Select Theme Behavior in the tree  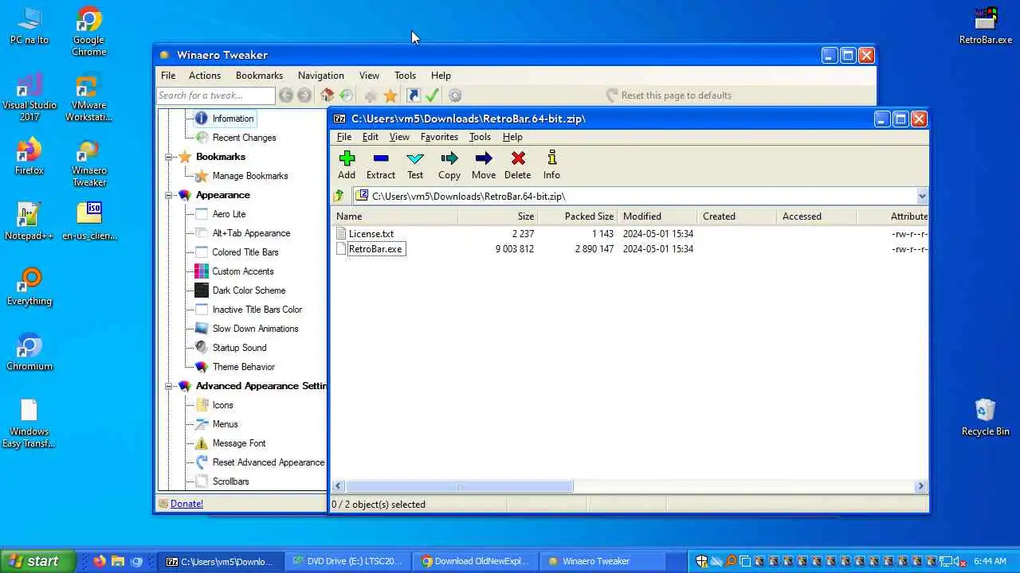click(244, 367)
